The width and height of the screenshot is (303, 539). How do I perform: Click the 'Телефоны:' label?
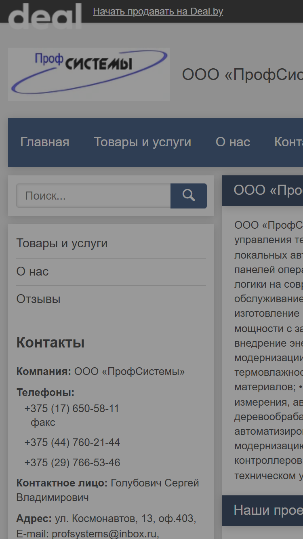pyautogui.click(x=45, y=392)
